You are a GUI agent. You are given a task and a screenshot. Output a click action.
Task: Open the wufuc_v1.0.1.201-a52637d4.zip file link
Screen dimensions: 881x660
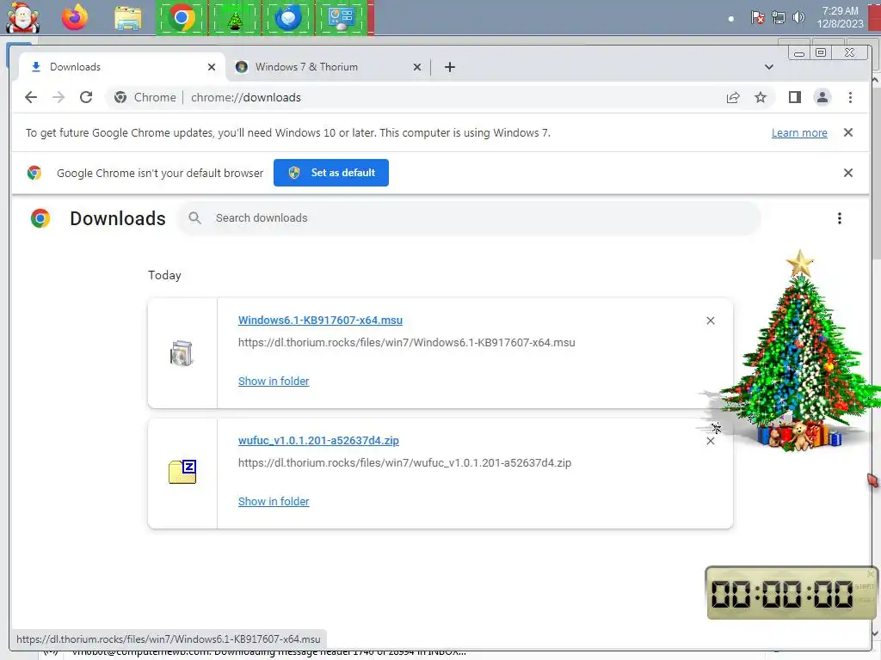[x=318, y=441]
